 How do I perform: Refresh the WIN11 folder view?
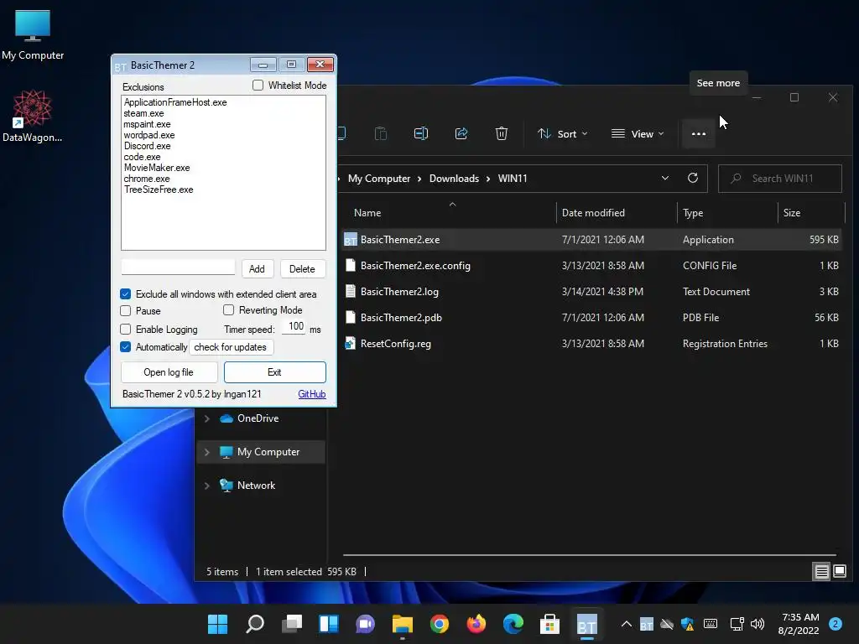click(x=692, y=178)
